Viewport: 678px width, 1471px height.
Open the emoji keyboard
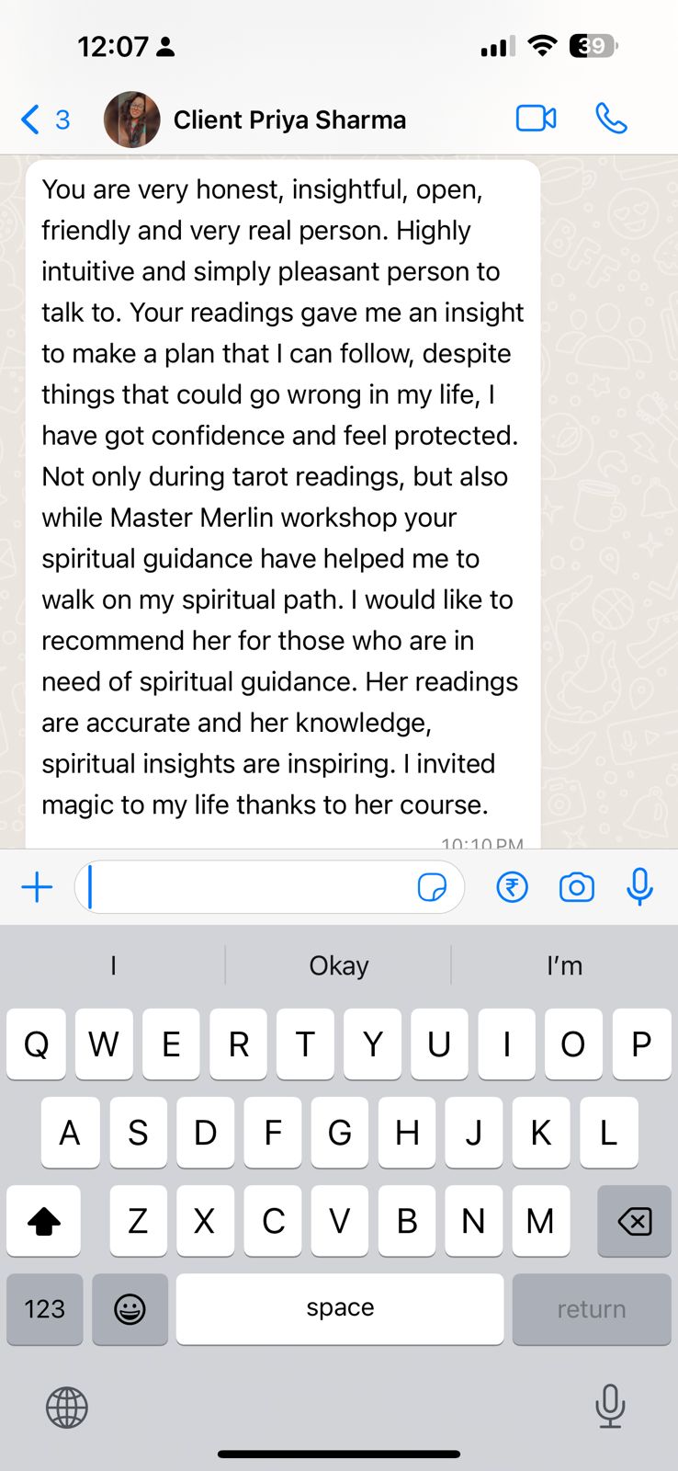pos(130,1309)
